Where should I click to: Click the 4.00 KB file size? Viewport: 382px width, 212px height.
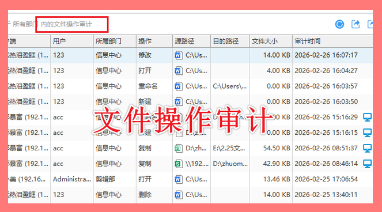(x=278, y=71)
